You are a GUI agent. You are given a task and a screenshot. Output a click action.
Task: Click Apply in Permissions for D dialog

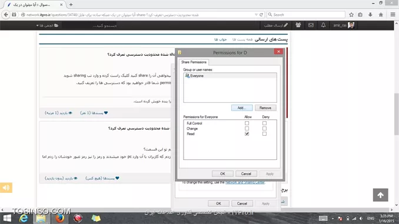270,173
